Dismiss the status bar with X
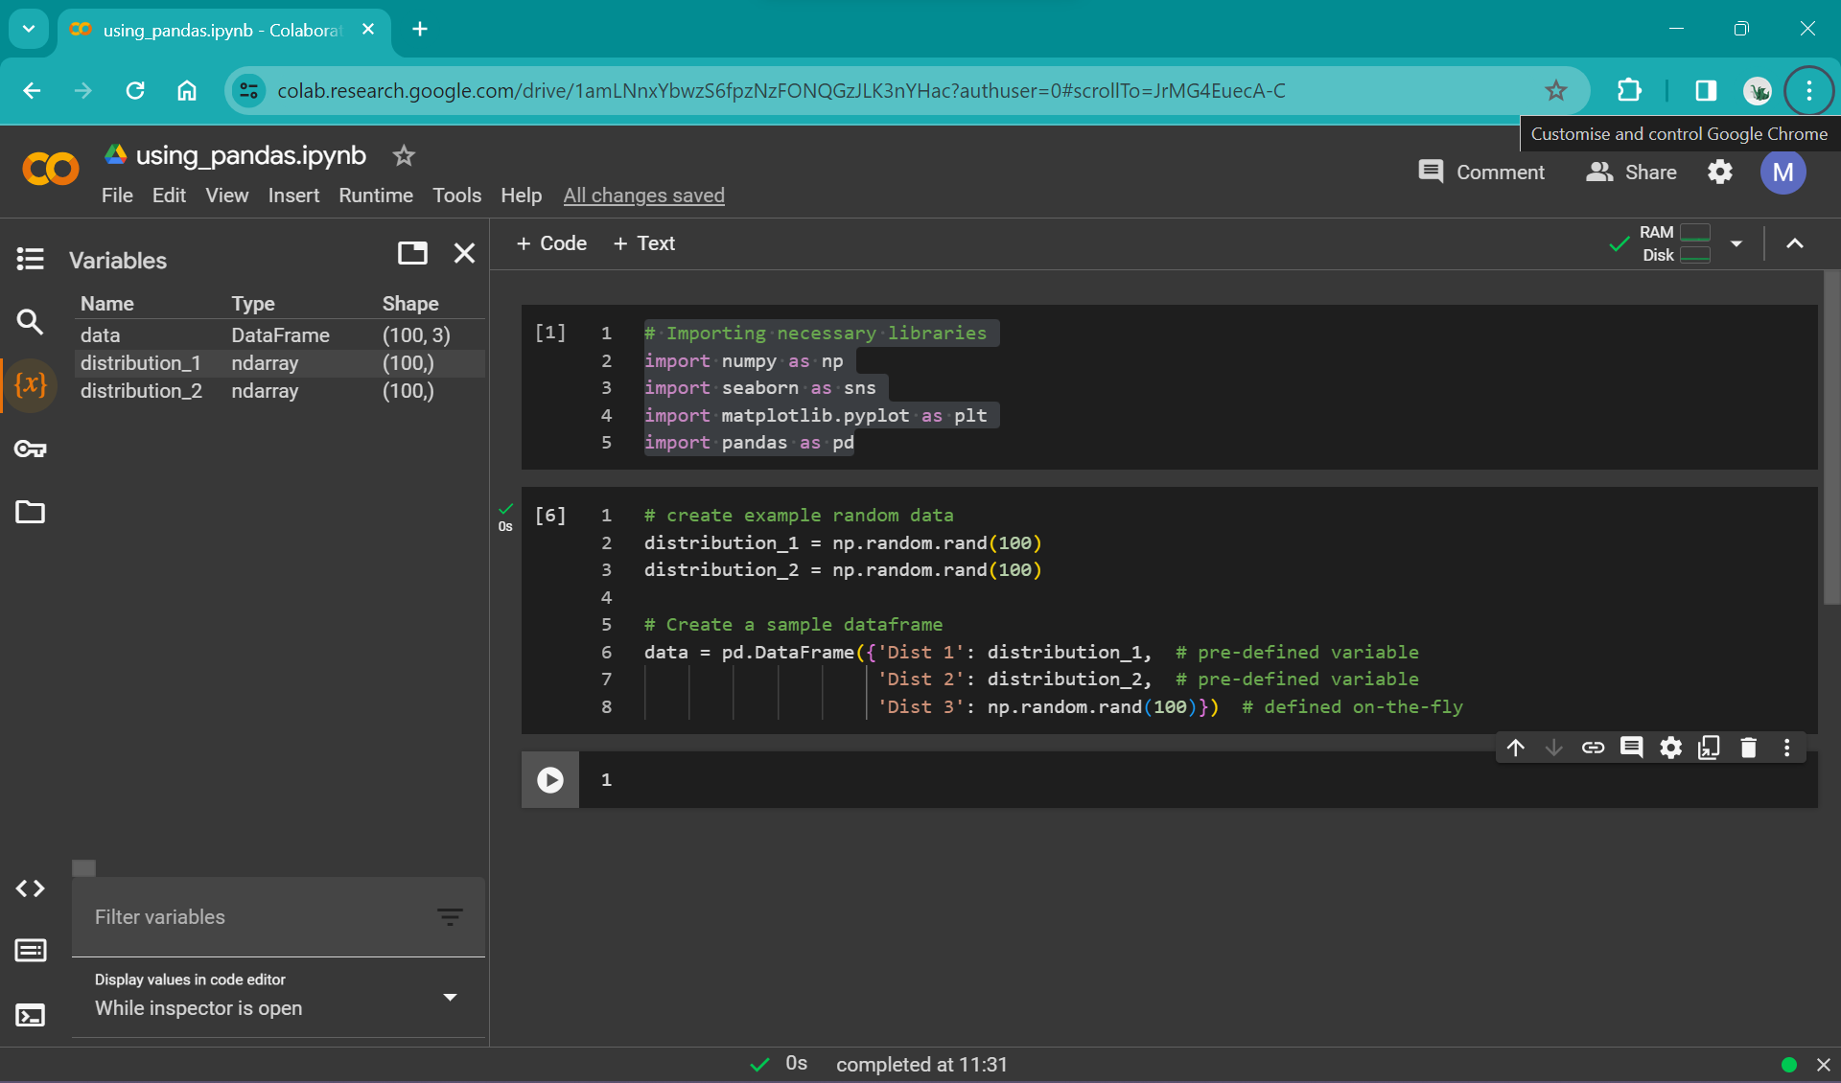 1823,1065
